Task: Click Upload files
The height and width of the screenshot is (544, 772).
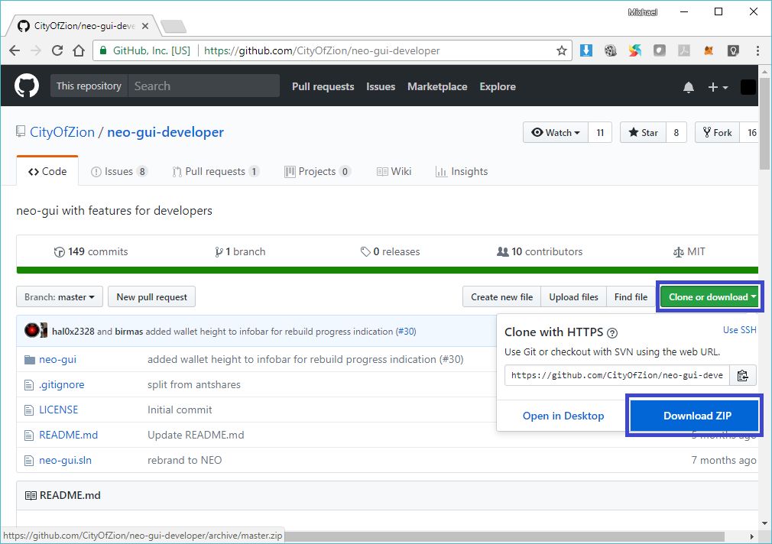Action: tap(573, 297)
